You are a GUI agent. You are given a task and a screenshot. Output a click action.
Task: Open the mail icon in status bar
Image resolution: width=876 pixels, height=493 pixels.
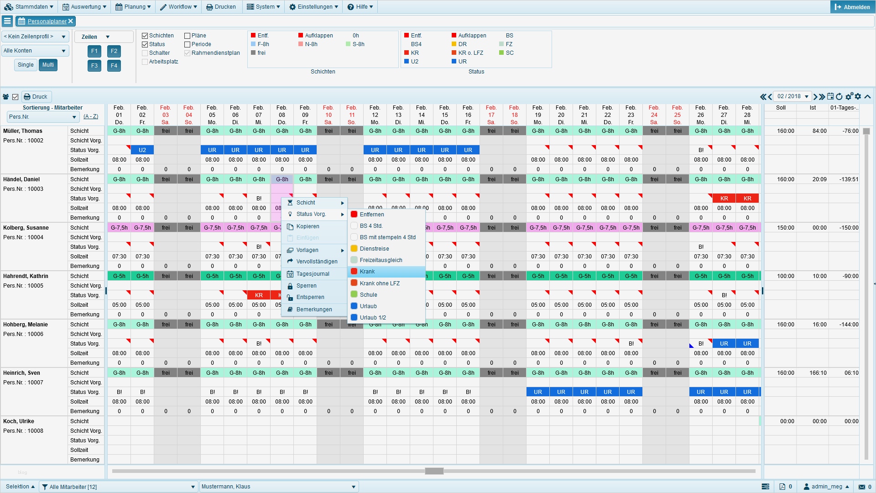[x=862, y=487]
